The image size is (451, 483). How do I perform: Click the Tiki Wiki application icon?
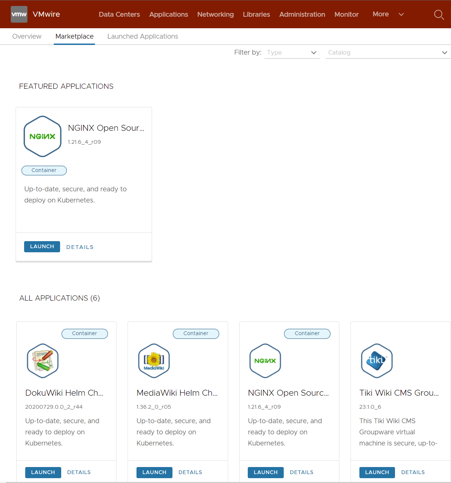click(x=376, y=361)
